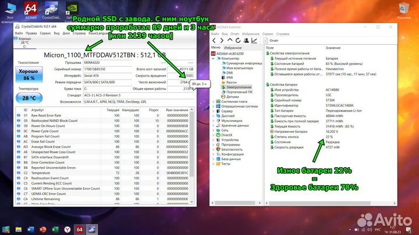Click the AIDA64 up-level arrow icon
This screenshot has width=419, height=235.
pyautogui.click(x=230, y=40)
